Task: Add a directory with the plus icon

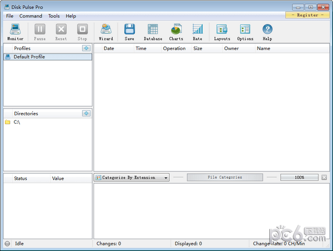Action: [86, 114]
